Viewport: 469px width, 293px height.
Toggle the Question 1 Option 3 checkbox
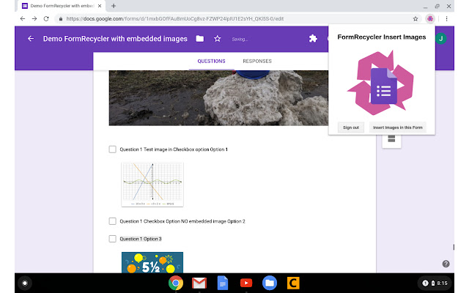113,239
